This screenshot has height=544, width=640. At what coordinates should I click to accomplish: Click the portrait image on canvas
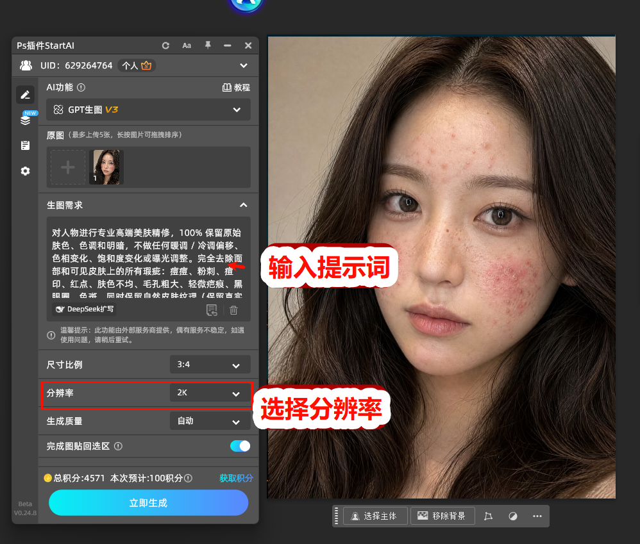(x=441, y=267)
